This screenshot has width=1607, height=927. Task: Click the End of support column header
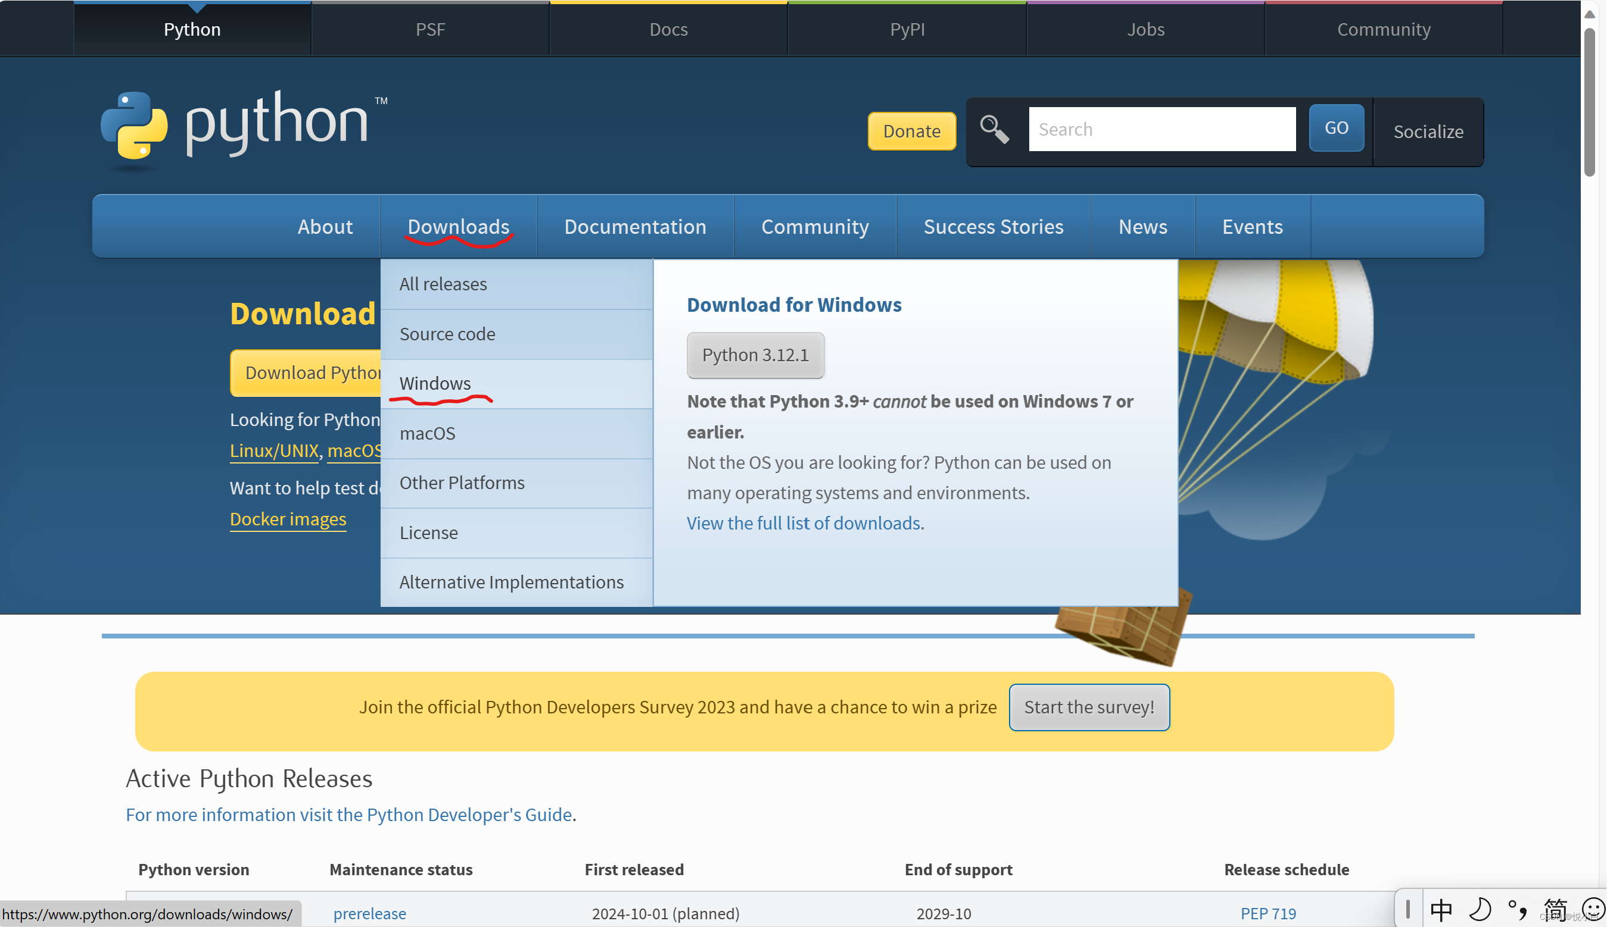tap(958, 870)
